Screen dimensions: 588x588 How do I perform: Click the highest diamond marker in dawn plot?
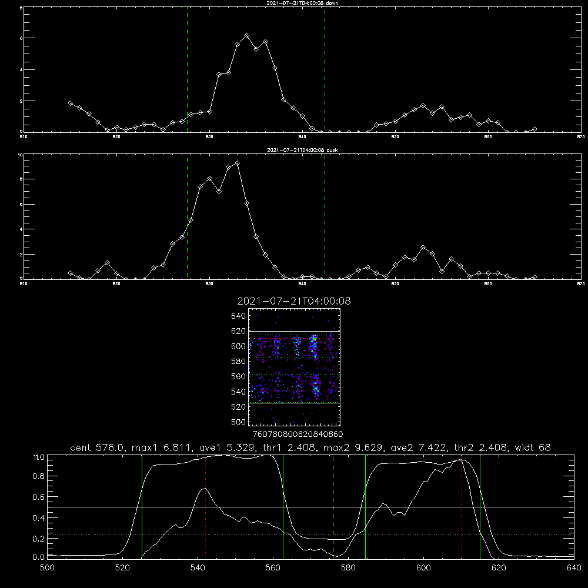pos(246,36)
